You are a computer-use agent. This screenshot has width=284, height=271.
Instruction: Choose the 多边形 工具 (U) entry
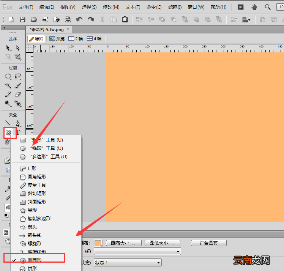[46, 157]
